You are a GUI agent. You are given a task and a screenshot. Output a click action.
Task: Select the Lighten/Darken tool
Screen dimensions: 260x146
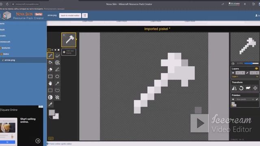click(x=50, y=97)
